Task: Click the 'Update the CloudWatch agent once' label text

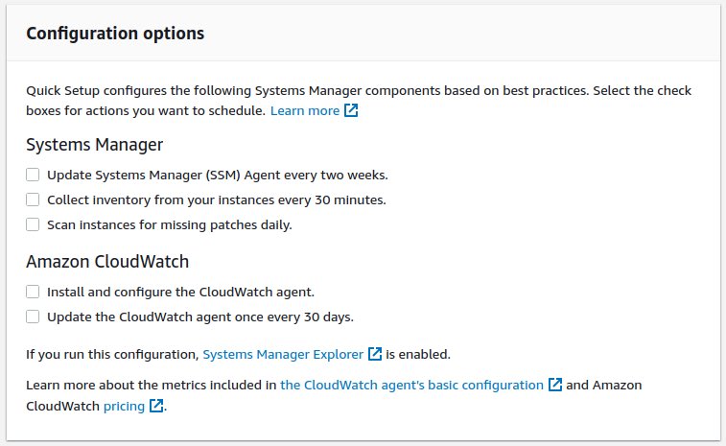Action: click(x=199, y=317)
